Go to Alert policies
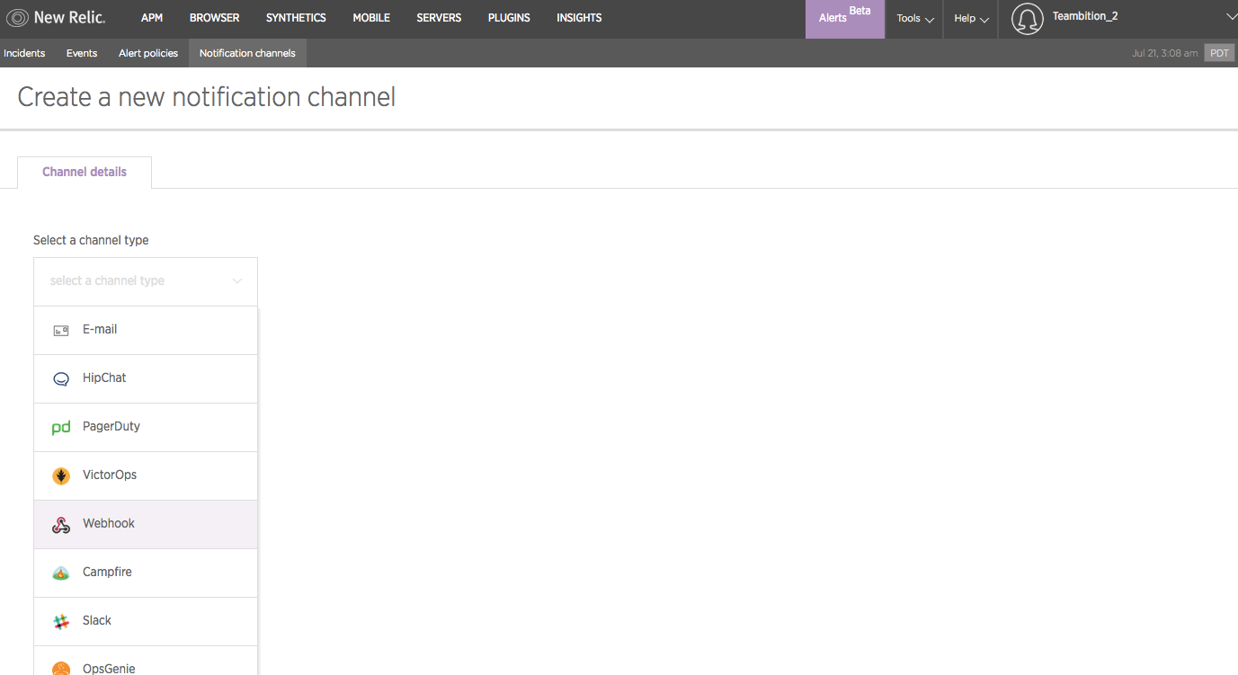 pyautogui.click(x=148, y=53)
